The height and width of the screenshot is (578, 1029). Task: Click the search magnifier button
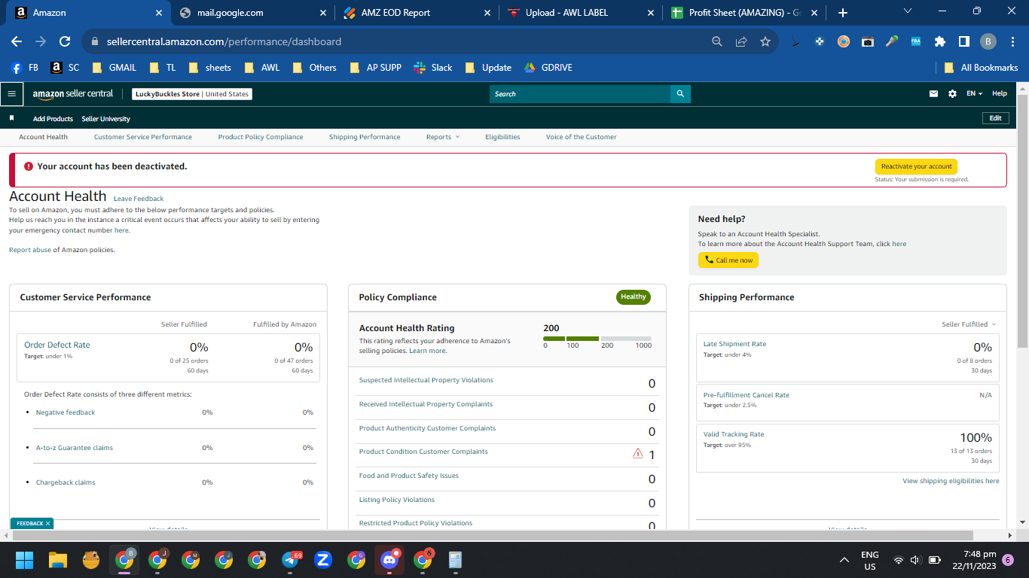[x=680, y=94]
